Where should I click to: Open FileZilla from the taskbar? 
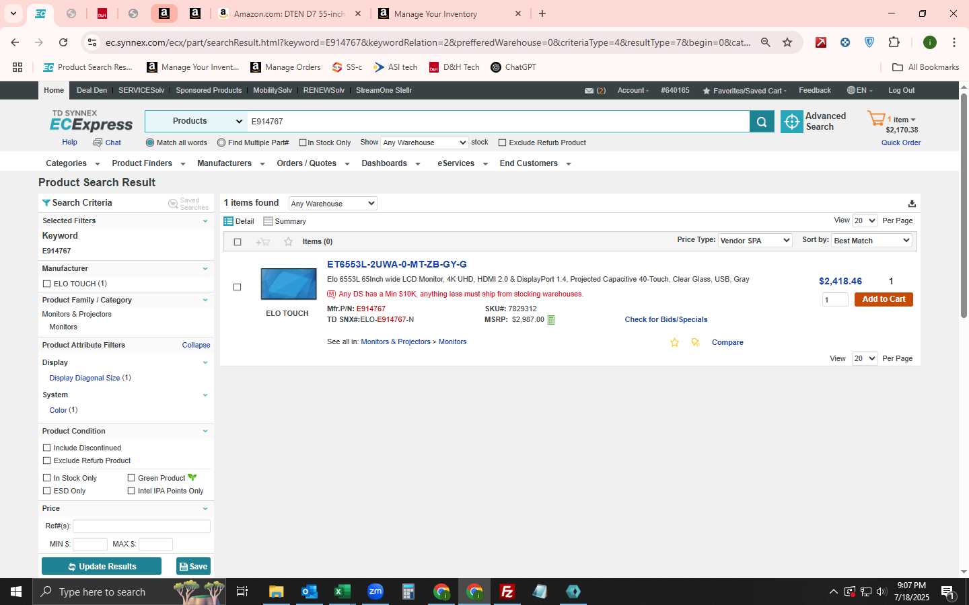pyautogui.click(x=507, y=592)
